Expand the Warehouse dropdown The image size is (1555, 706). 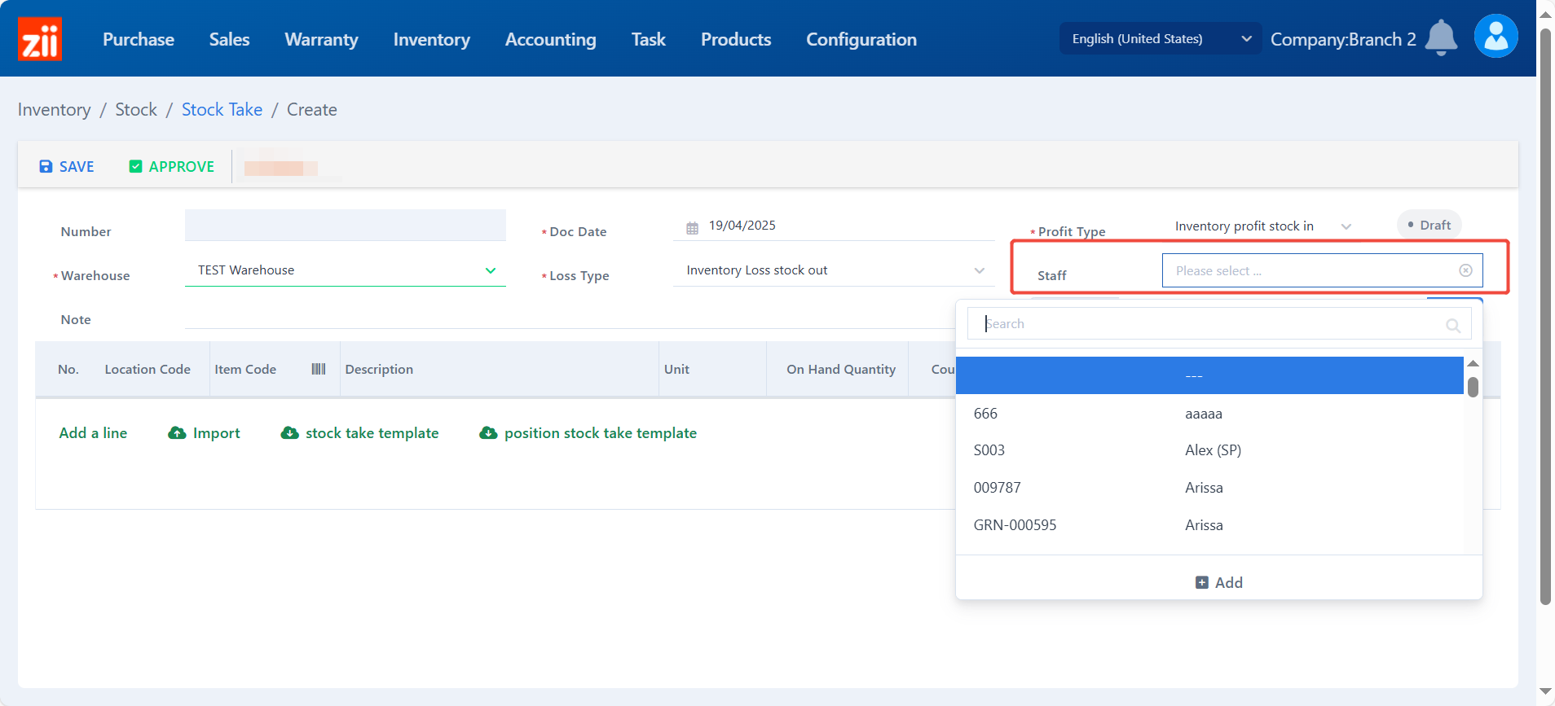point(491,270)
